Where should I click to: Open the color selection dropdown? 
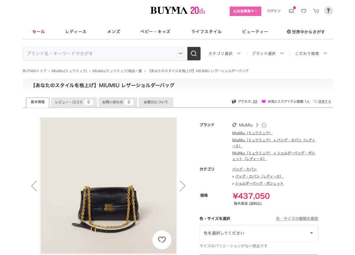tap(259, 233)
